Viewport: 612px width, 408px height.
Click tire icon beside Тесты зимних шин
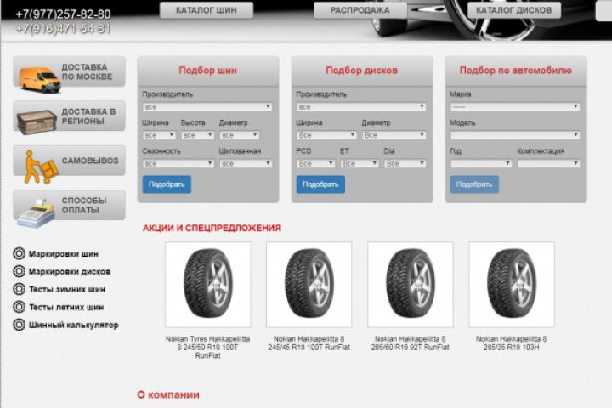pos(19,289)
